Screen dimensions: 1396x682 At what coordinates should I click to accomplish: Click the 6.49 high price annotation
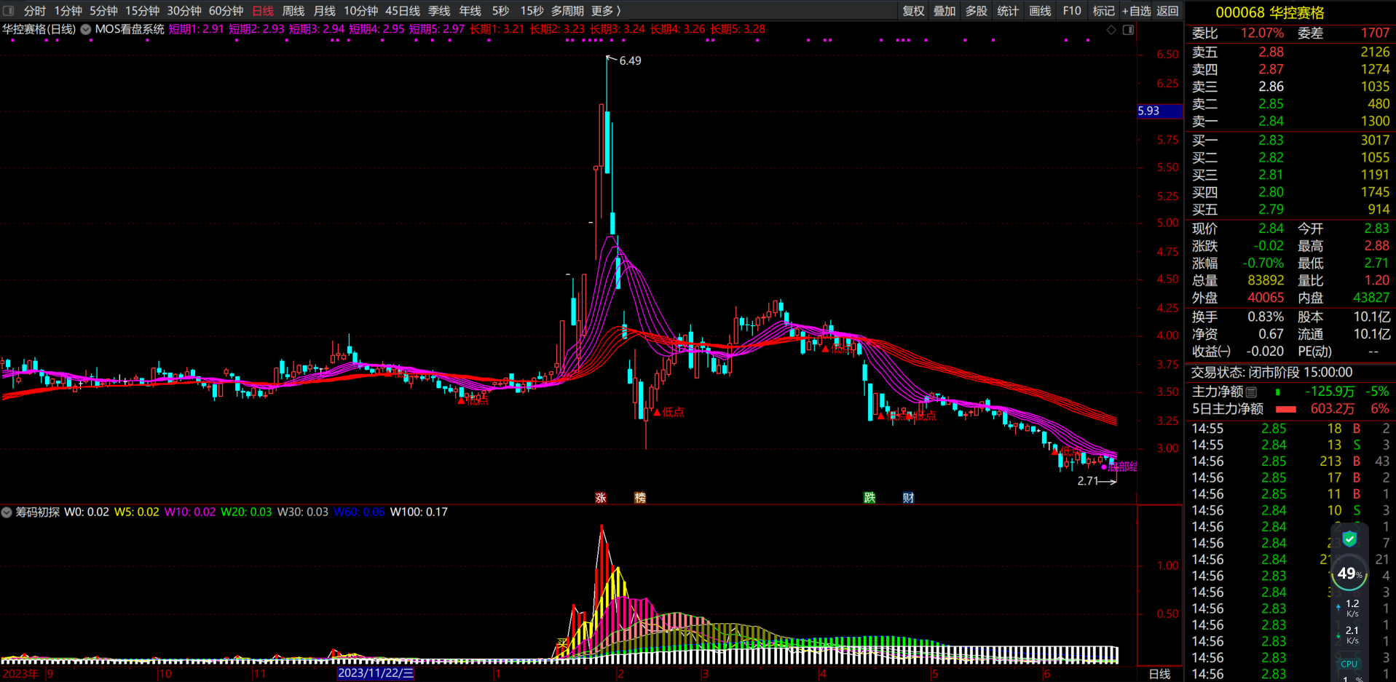(x=630, y=61)
